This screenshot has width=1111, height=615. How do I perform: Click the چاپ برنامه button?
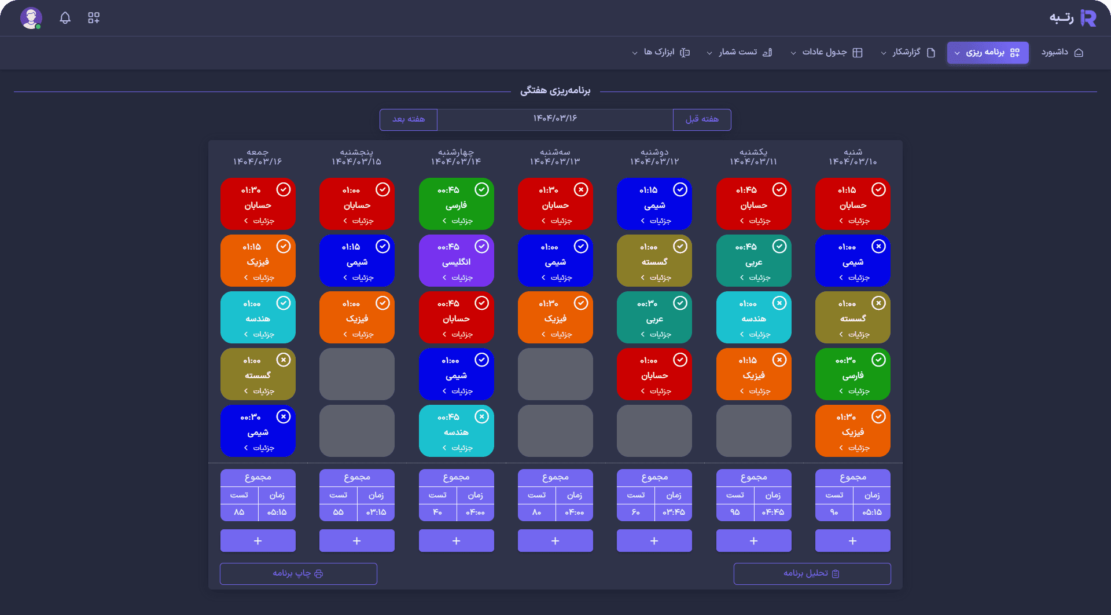coord(299,573)
